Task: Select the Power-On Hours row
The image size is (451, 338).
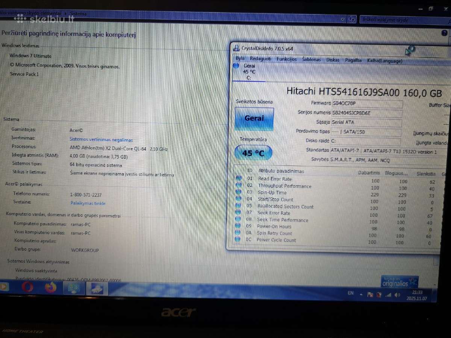Action: coord(336,227)
